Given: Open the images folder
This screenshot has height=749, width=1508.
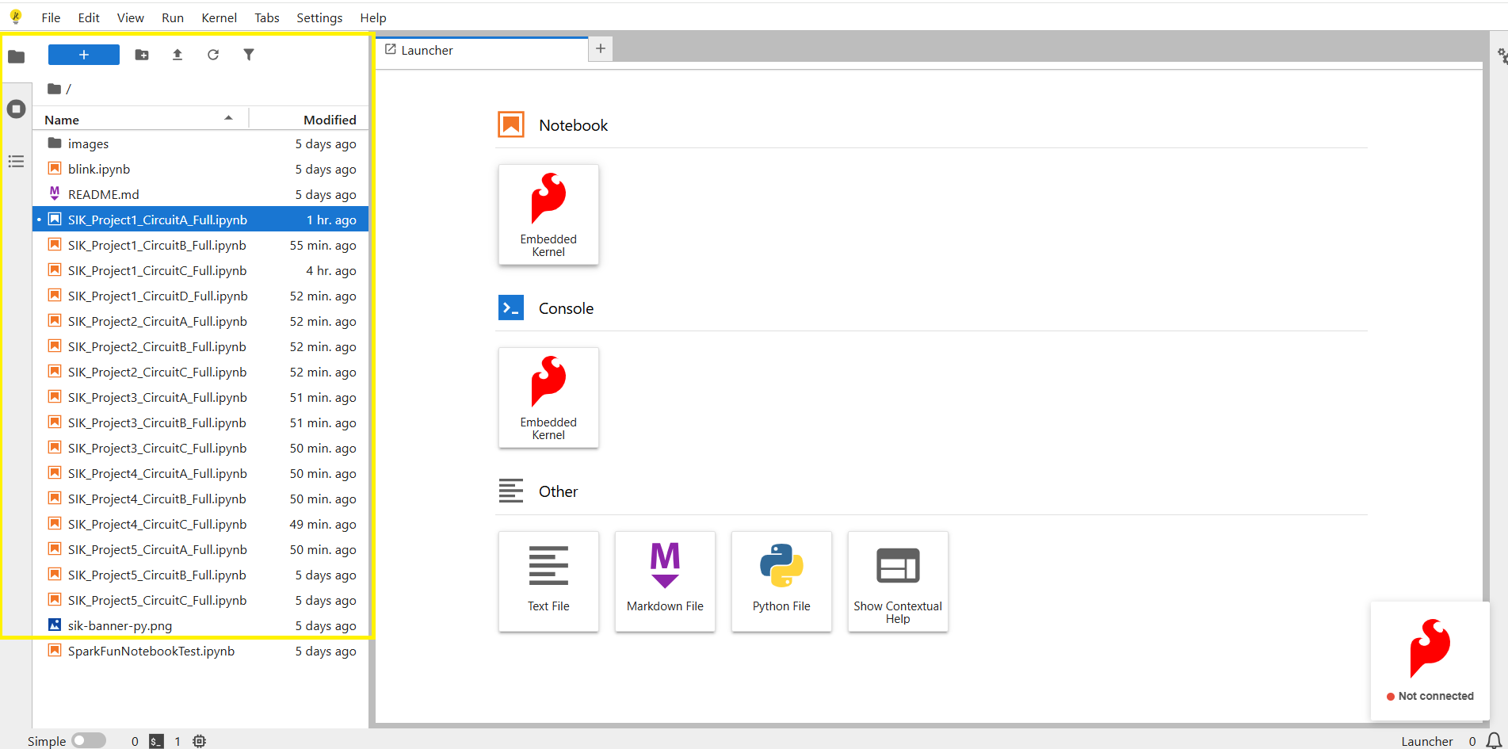Looking at the screenshot, I should (x=88, y=144).
